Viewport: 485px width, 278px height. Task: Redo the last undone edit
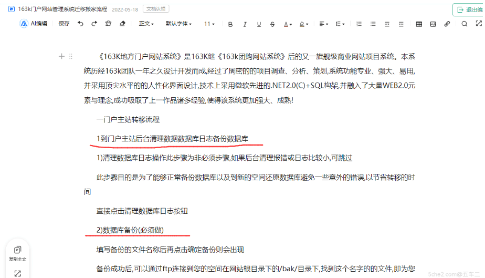94,24
